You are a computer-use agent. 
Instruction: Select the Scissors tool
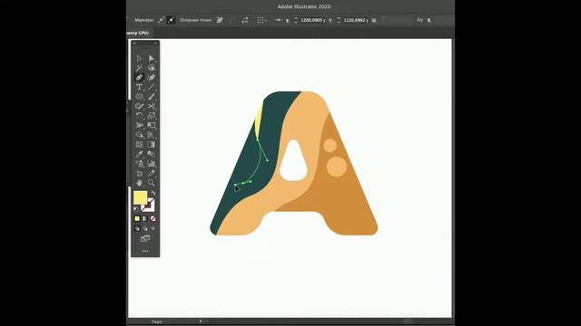[x=152, y=107]
